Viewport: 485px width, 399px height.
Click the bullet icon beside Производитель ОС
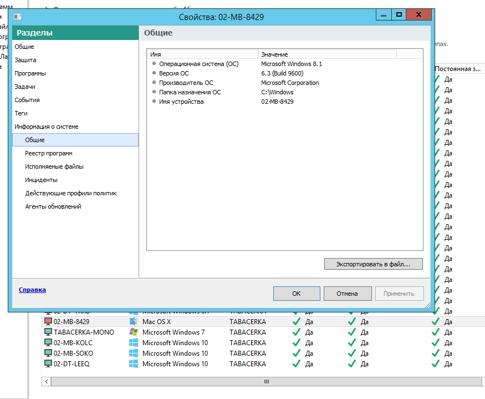[x=154, y=82]
